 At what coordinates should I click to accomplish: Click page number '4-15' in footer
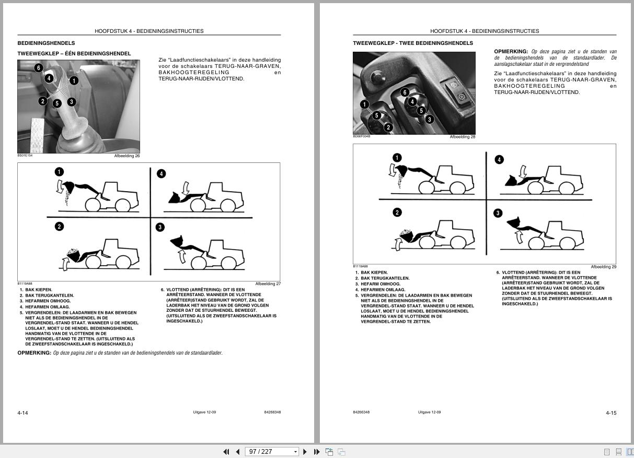(x=611, y=413)
